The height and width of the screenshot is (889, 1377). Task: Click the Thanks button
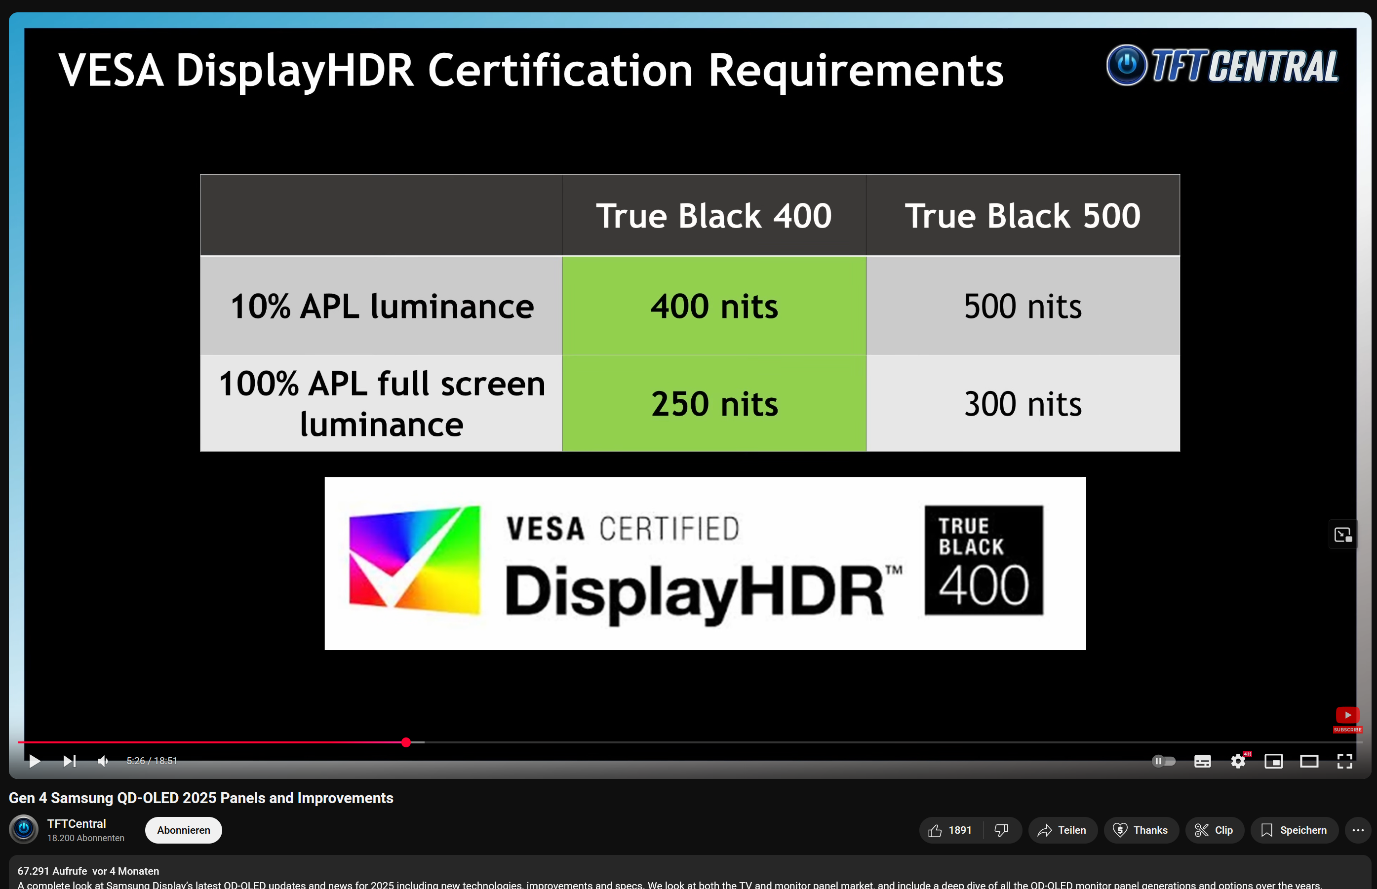pyautogui.click(x=1141, y=830)
